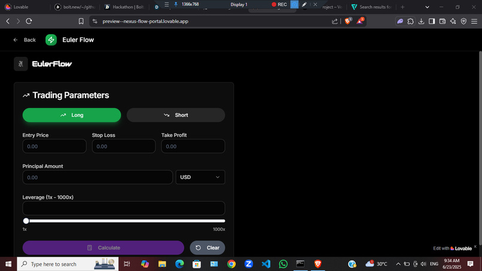Image resolution: width=482 pixels, height=271 pixels.
Task: Click the browser back arrow
Action: pos(8,21)
